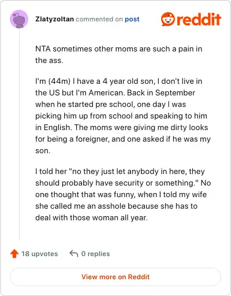
Task: Click the word "September" in the comment
Action: [x=175, y=93]
